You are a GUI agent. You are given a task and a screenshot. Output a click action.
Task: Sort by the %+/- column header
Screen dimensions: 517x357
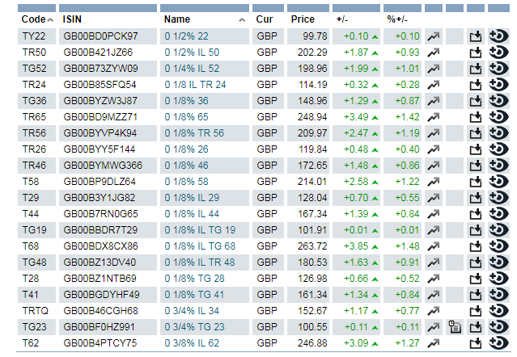click(x=397, y=19)
